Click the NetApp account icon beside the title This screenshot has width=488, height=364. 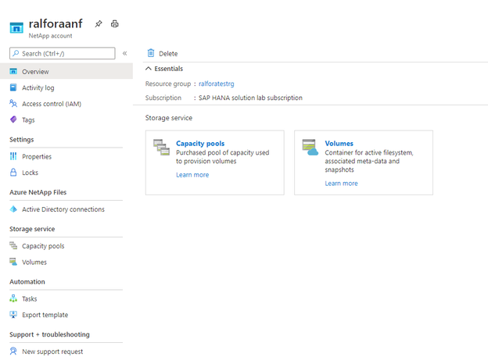coord(16,27)
